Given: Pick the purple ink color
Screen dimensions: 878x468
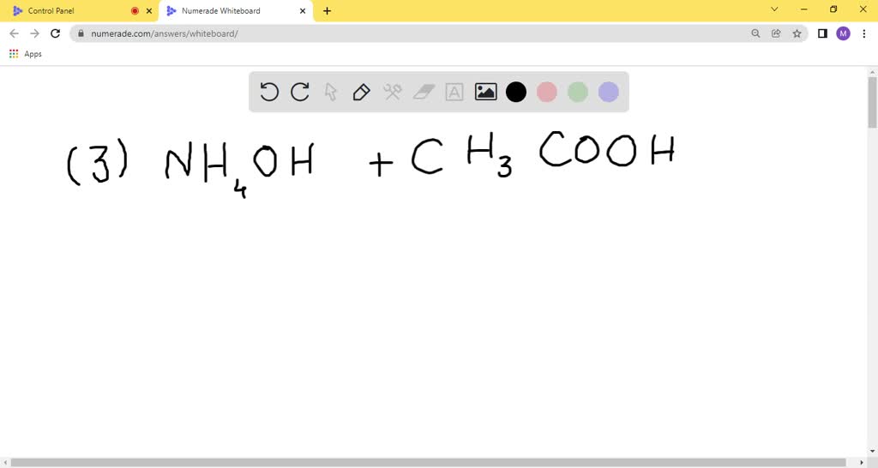Looking at the screenshot, I should [x=609, y=92].
